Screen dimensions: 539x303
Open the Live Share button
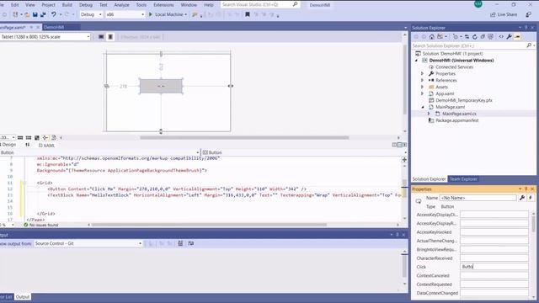[x=504, y=14]
